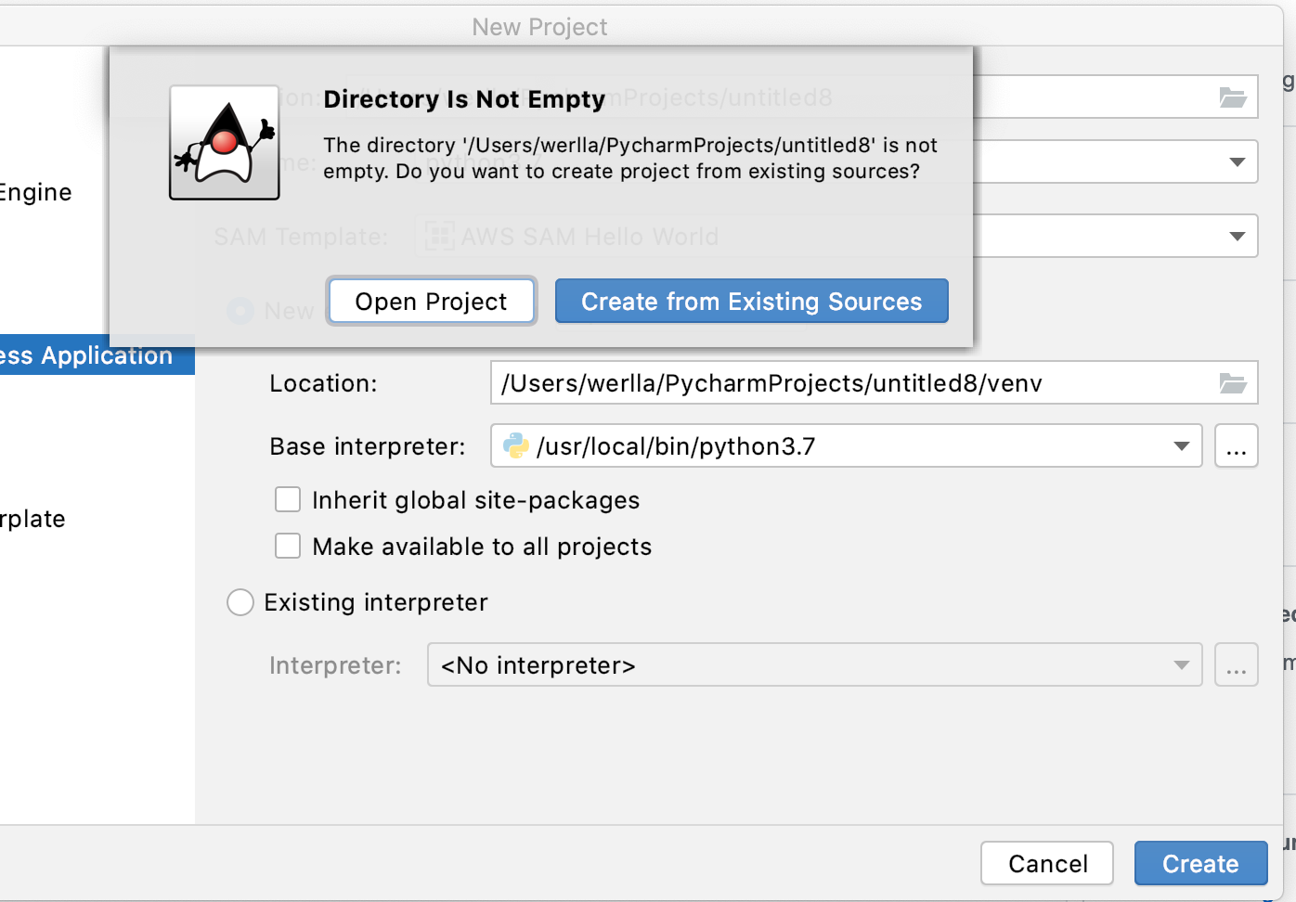The width and height of the screenshot is (1296, 902).
Task: Open the ellipsis browser next to Base interpreter
Action: 1236,445
